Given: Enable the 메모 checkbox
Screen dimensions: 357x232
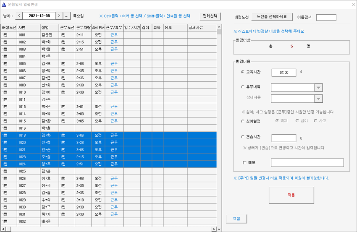Looking at the screenshot, I should coord(245,163).
